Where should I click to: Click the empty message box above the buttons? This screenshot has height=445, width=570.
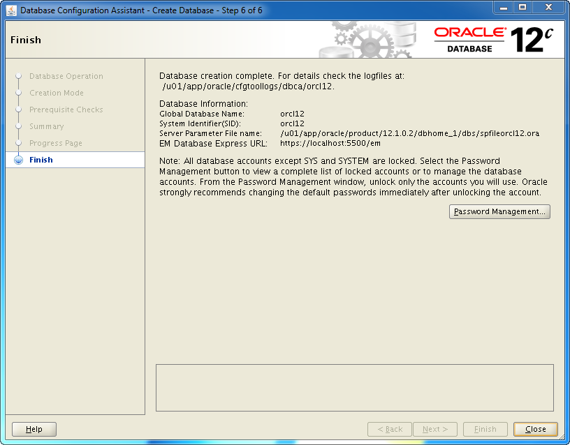tap(355, 388)
